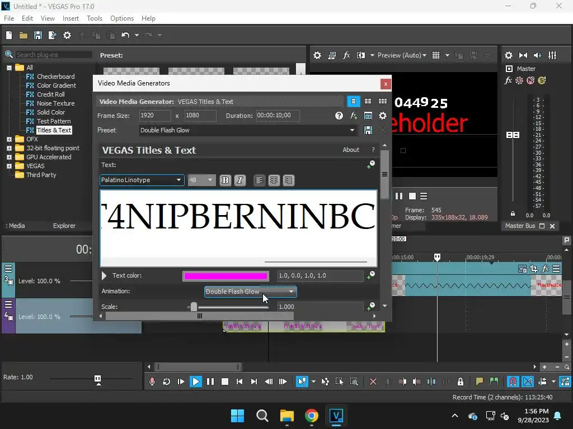This screenshot has height=429, width=573.
Task: Open Preview quality dropdown Preview (Auto)
Action: click(x=402, y=55)
